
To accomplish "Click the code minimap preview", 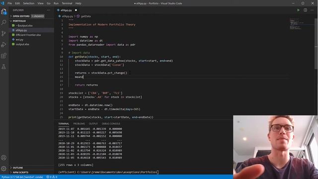I will [x=302, y=24].
